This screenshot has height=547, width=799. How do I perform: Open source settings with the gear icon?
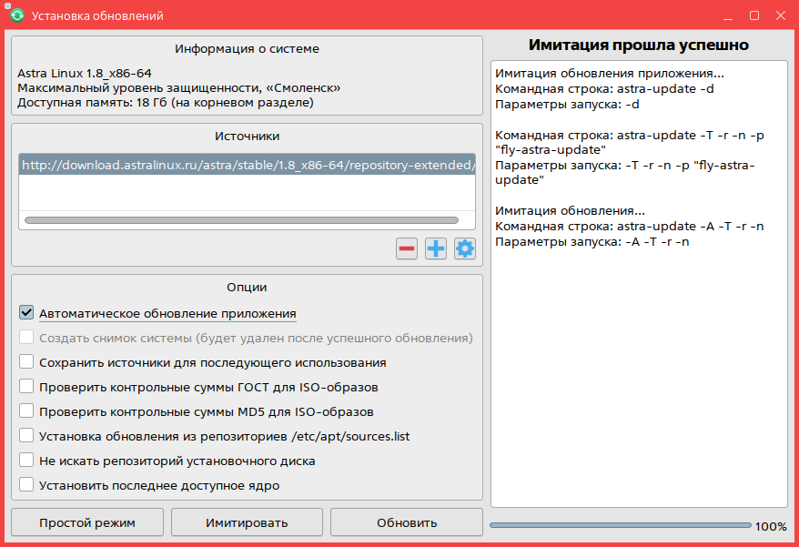click(x=465, y=248)
